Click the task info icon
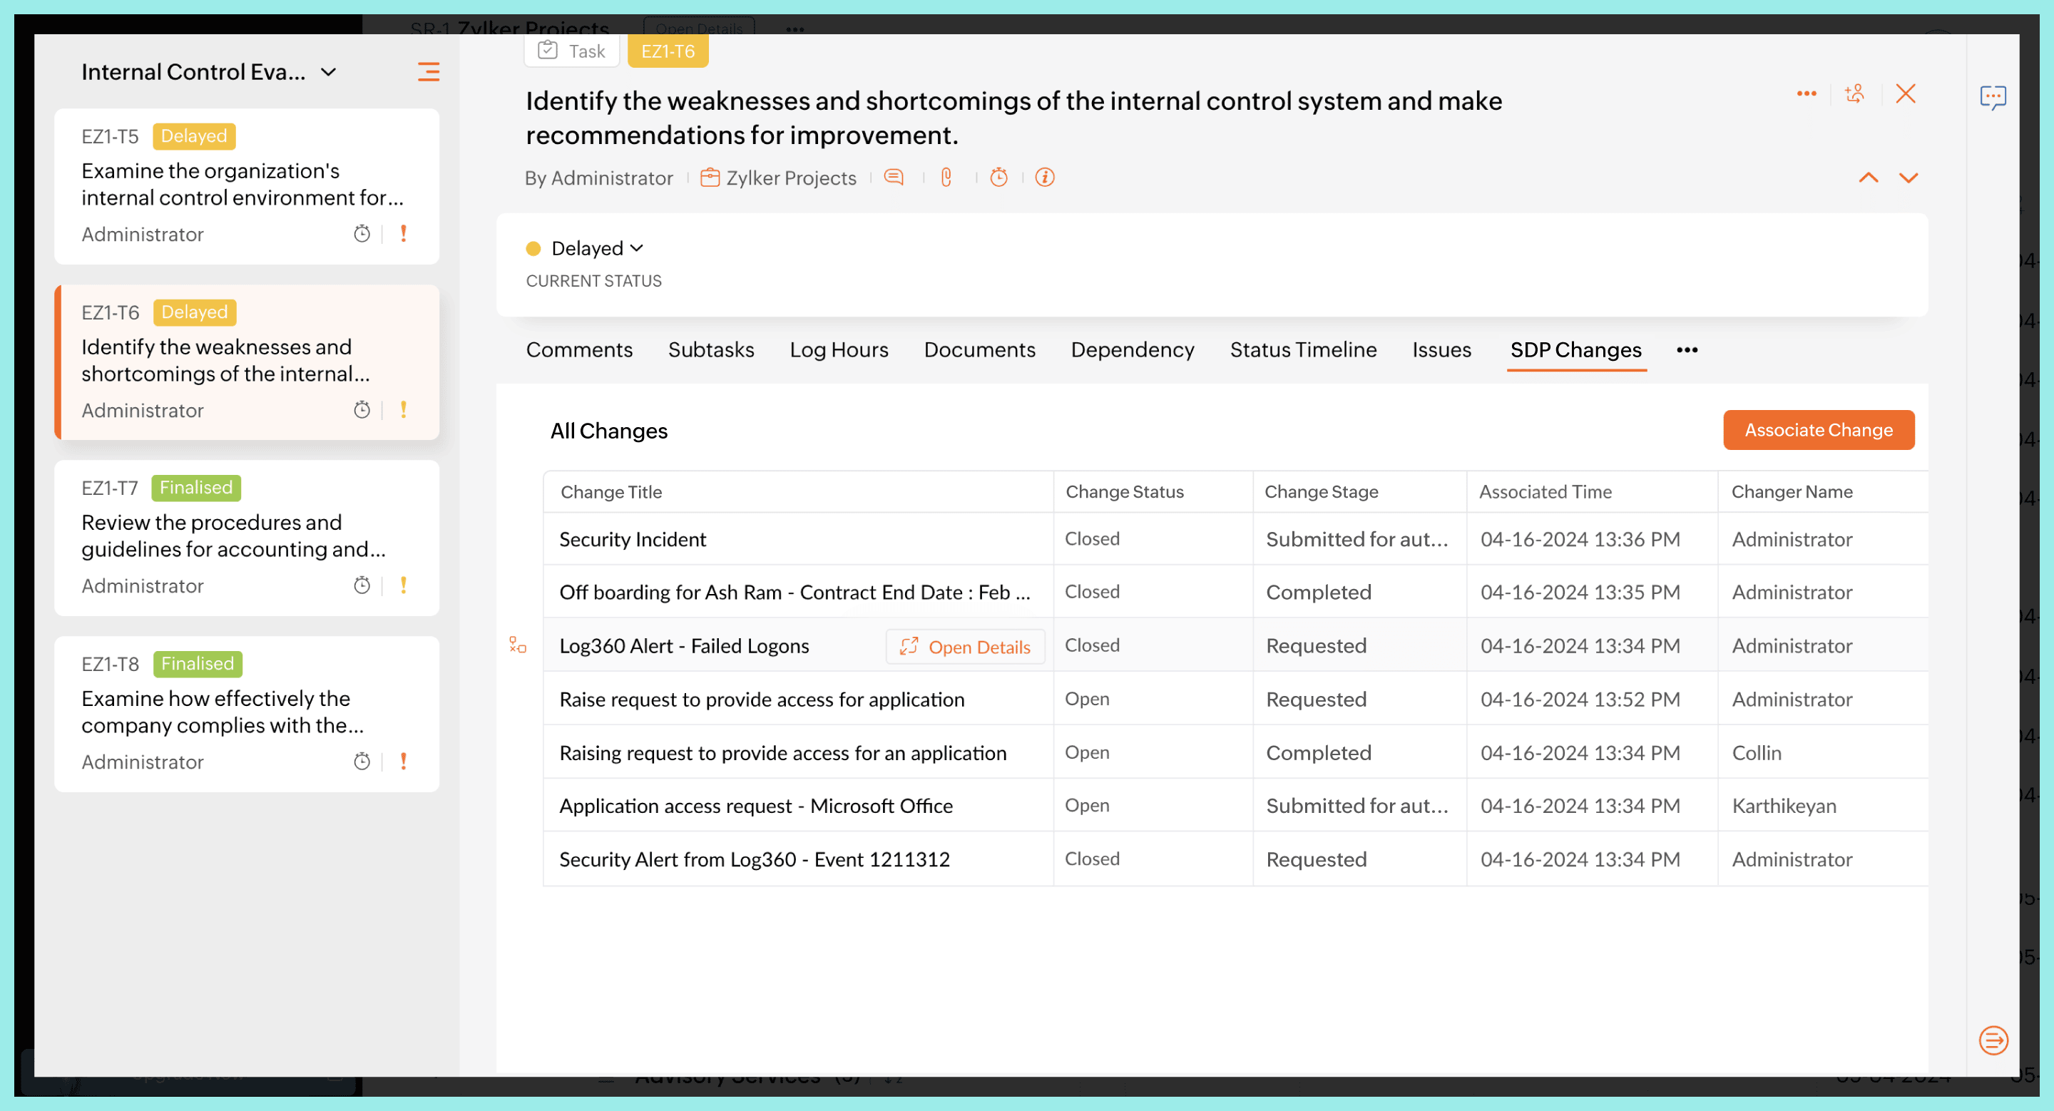This screenshot has width=2054, height=1111. coord(1045,178)
